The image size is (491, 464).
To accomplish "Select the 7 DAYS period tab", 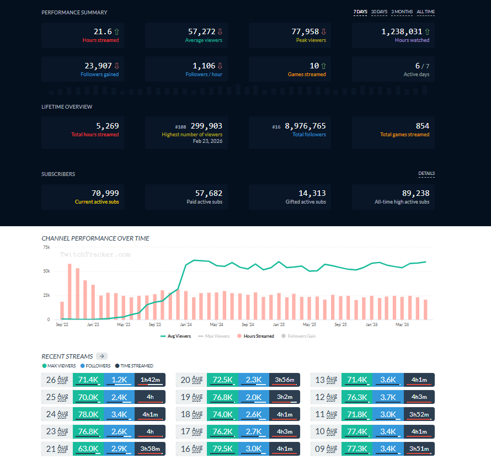I will click(360, 12).
